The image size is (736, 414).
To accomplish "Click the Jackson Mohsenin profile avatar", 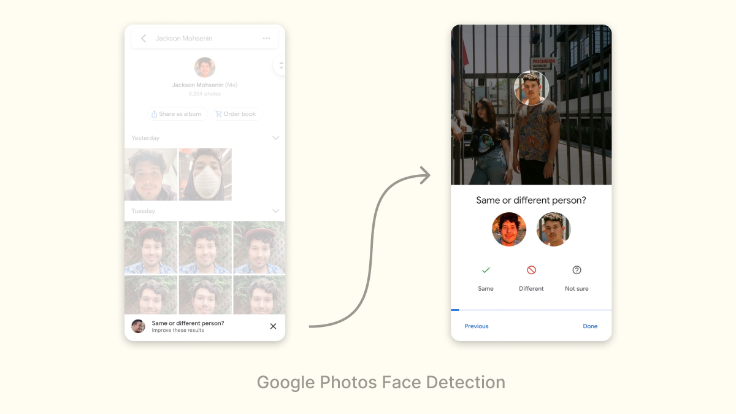I will pyautogui.click(x=205, y=67).
